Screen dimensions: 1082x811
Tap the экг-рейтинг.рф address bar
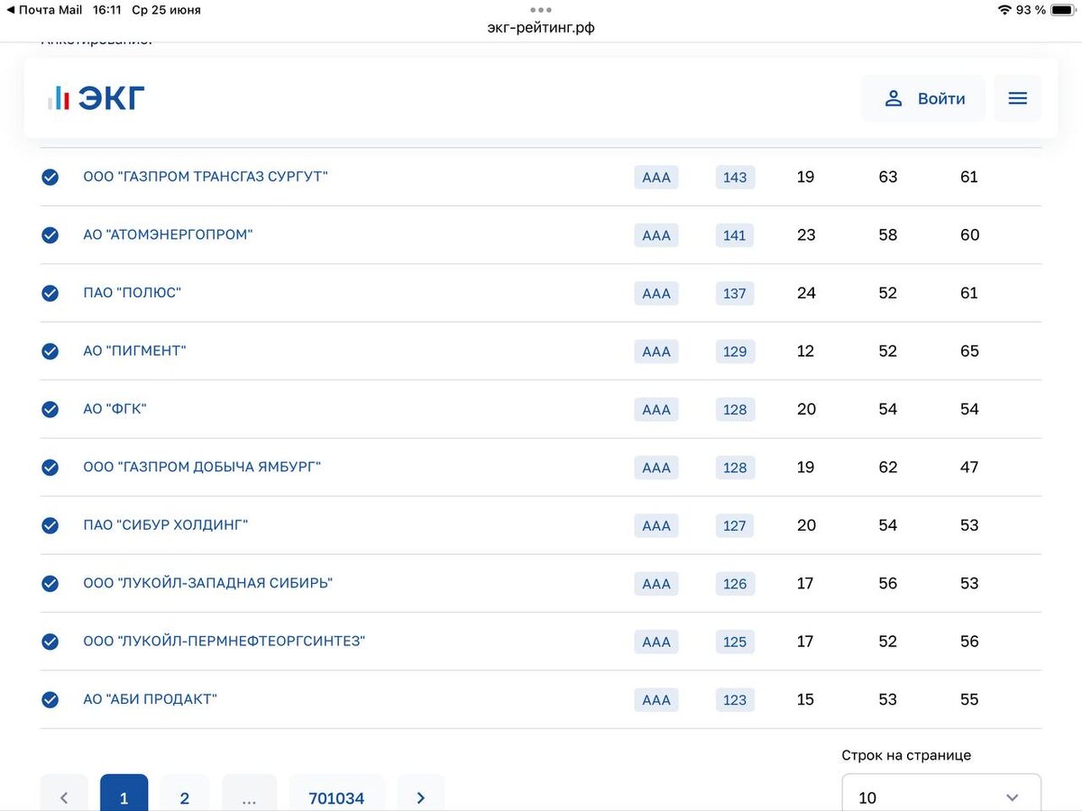click(541, 28)
